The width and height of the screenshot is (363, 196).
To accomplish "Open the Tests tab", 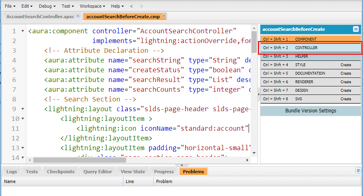I will (32, 172).
